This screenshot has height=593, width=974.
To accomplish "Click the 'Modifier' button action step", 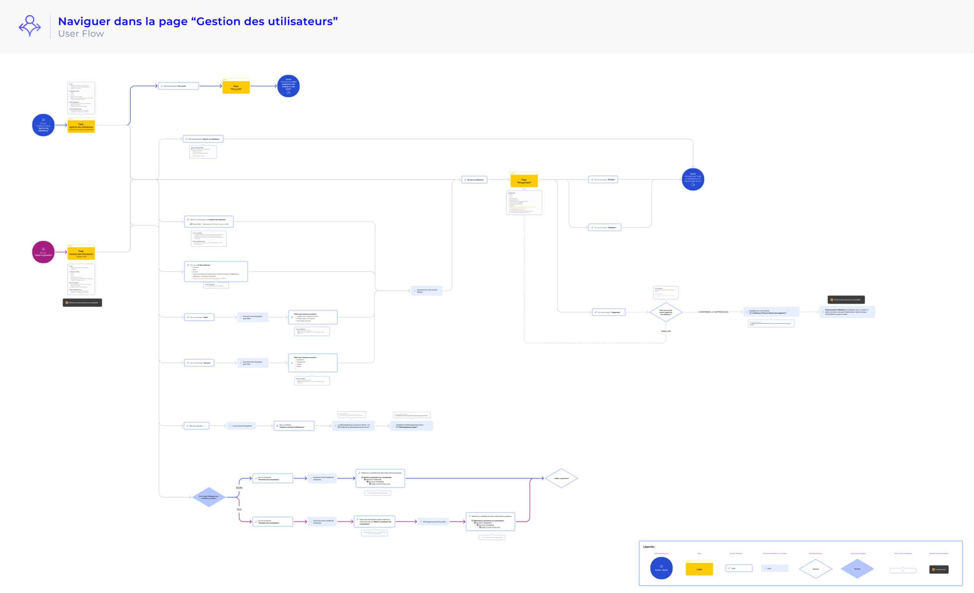I will pyautogui.click(x=603, y=180).
